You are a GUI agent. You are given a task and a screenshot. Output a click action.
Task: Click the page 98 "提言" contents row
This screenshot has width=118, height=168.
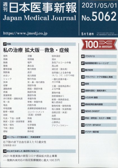(99, 84)
